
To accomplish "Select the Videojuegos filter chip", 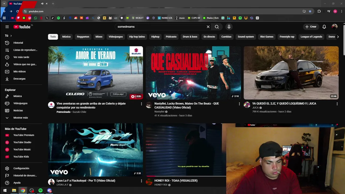I will click(x=116, y=37).
